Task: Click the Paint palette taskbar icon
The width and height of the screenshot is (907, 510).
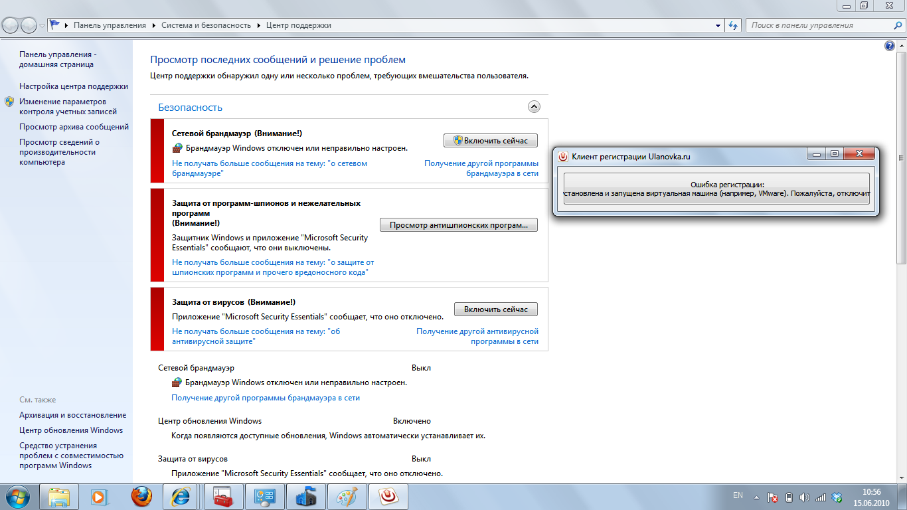Action: tap(346, 496)
